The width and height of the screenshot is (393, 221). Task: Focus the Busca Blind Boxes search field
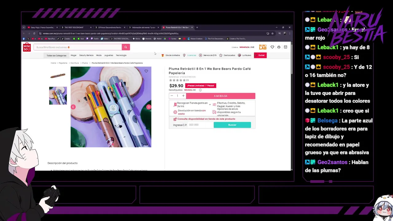(78, 47)
